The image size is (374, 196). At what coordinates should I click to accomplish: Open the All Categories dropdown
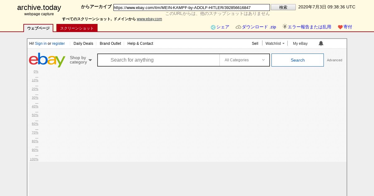[245, 60]
